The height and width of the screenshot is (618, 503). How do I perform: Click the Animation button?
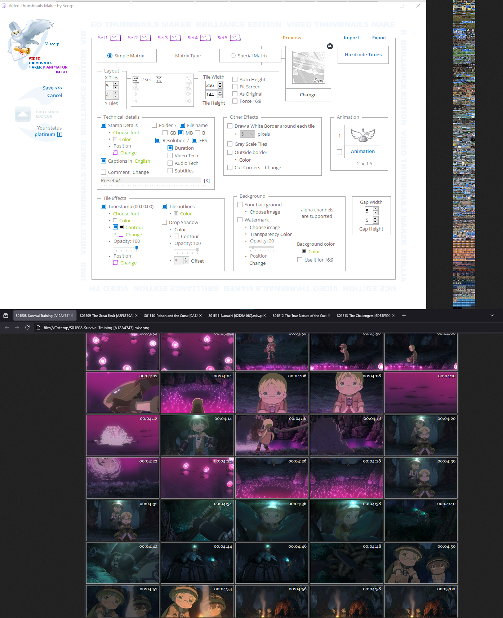(x=363, y=152)
